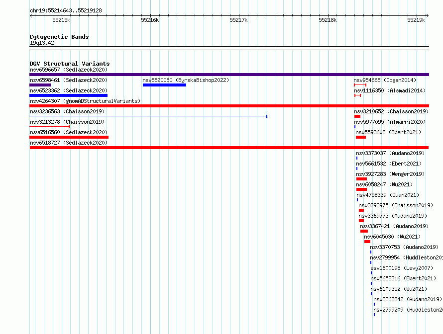
Task: Open the nsv5977095 (Almarri2020) label
Action: pos(390,122)
